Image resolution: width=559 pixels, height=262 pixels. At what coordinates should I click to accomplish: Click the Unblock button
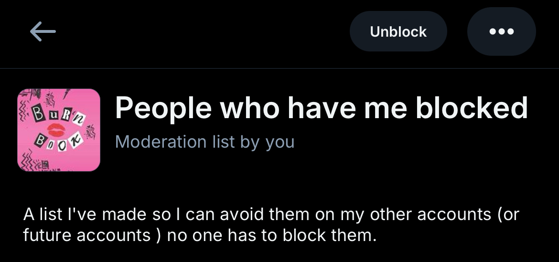[x=398, y=31]
